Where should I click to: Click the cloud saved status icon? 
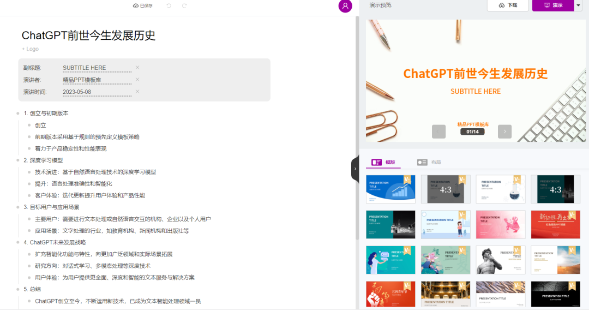(136, 5)
